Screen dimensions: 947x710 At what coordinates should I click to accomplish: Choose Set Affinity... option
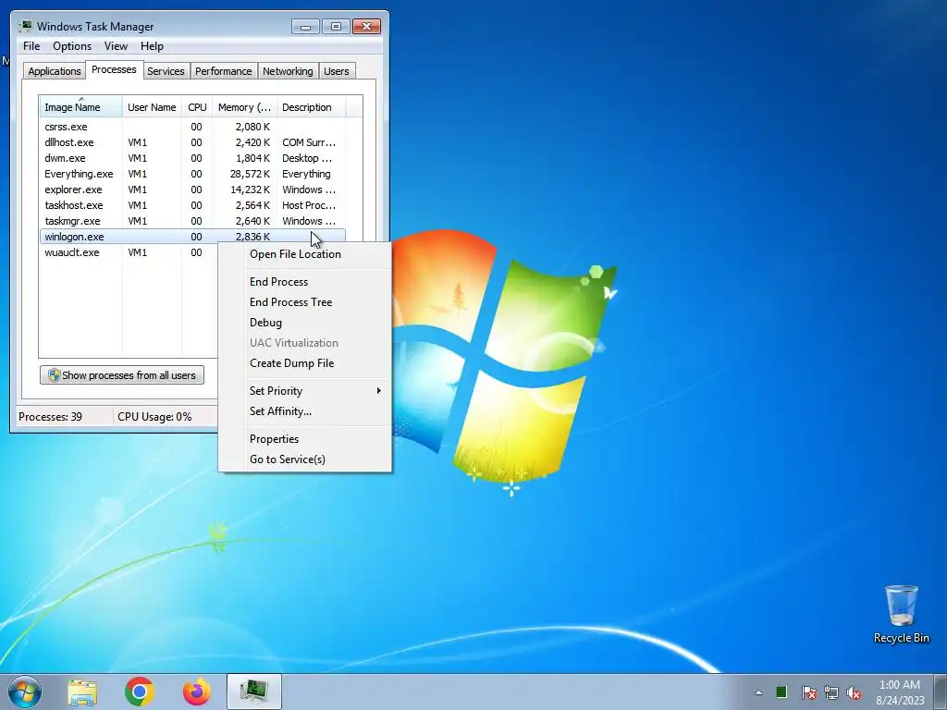304,411
